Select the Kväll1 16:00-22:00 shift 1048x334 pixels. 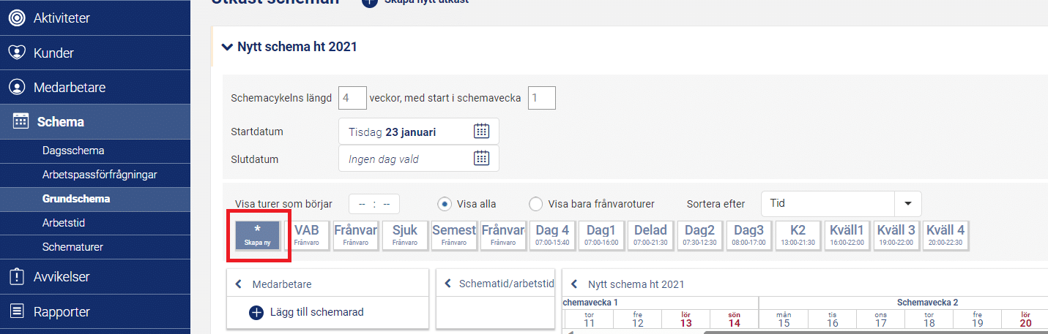click(847, 235)
